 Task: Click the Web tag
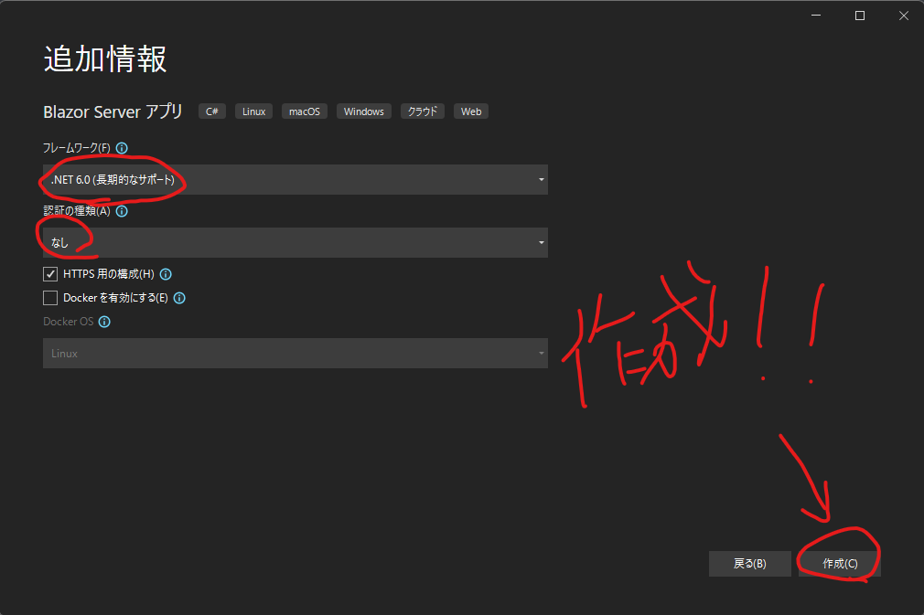click(x=471, y=111)
